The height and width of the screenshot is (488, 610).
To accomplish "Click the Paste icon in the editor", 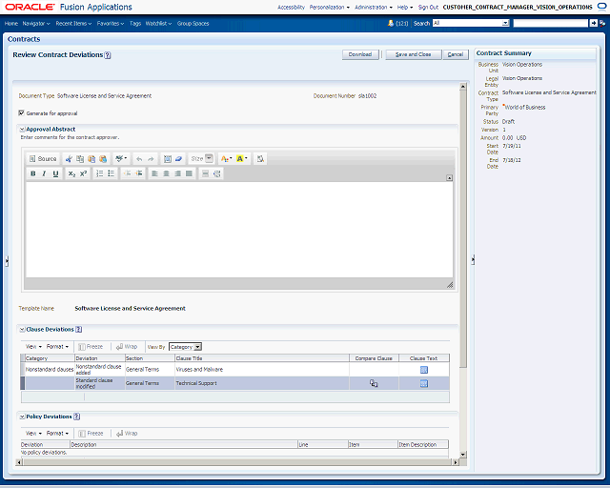I will click(x=91, y=159).
